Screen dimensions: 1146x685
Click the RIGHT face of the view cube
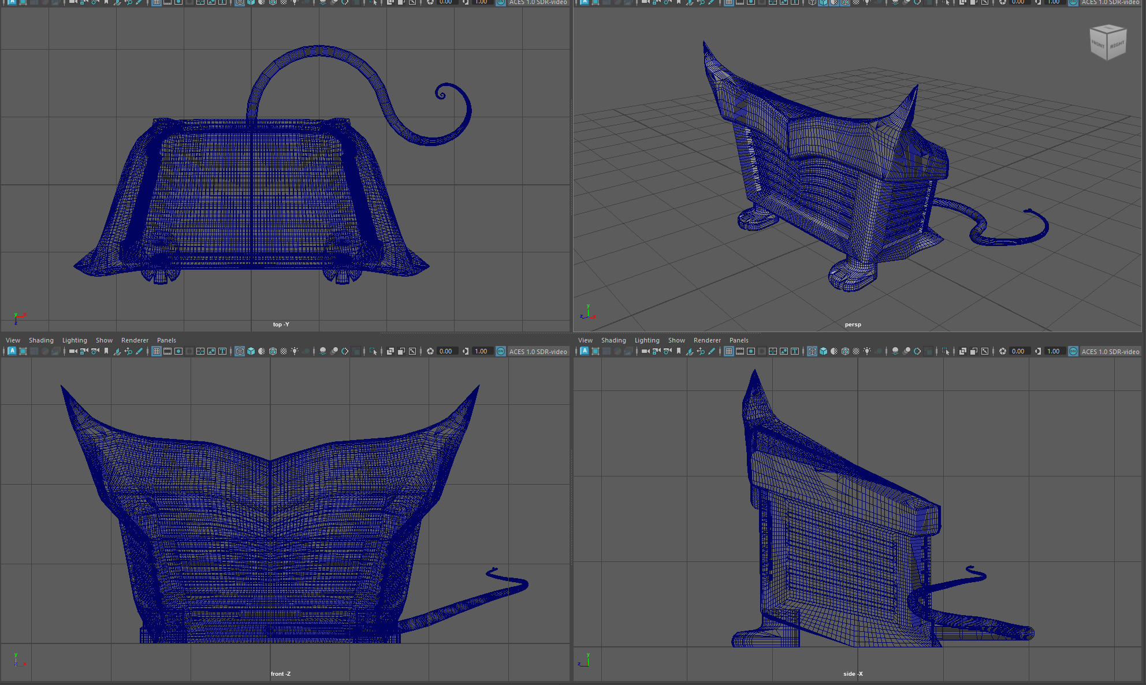1117,46
